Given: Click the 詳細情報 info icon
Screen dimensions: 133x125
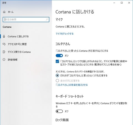Looking at the screenshot, I should pyautogui.click(x=4, y=60).
